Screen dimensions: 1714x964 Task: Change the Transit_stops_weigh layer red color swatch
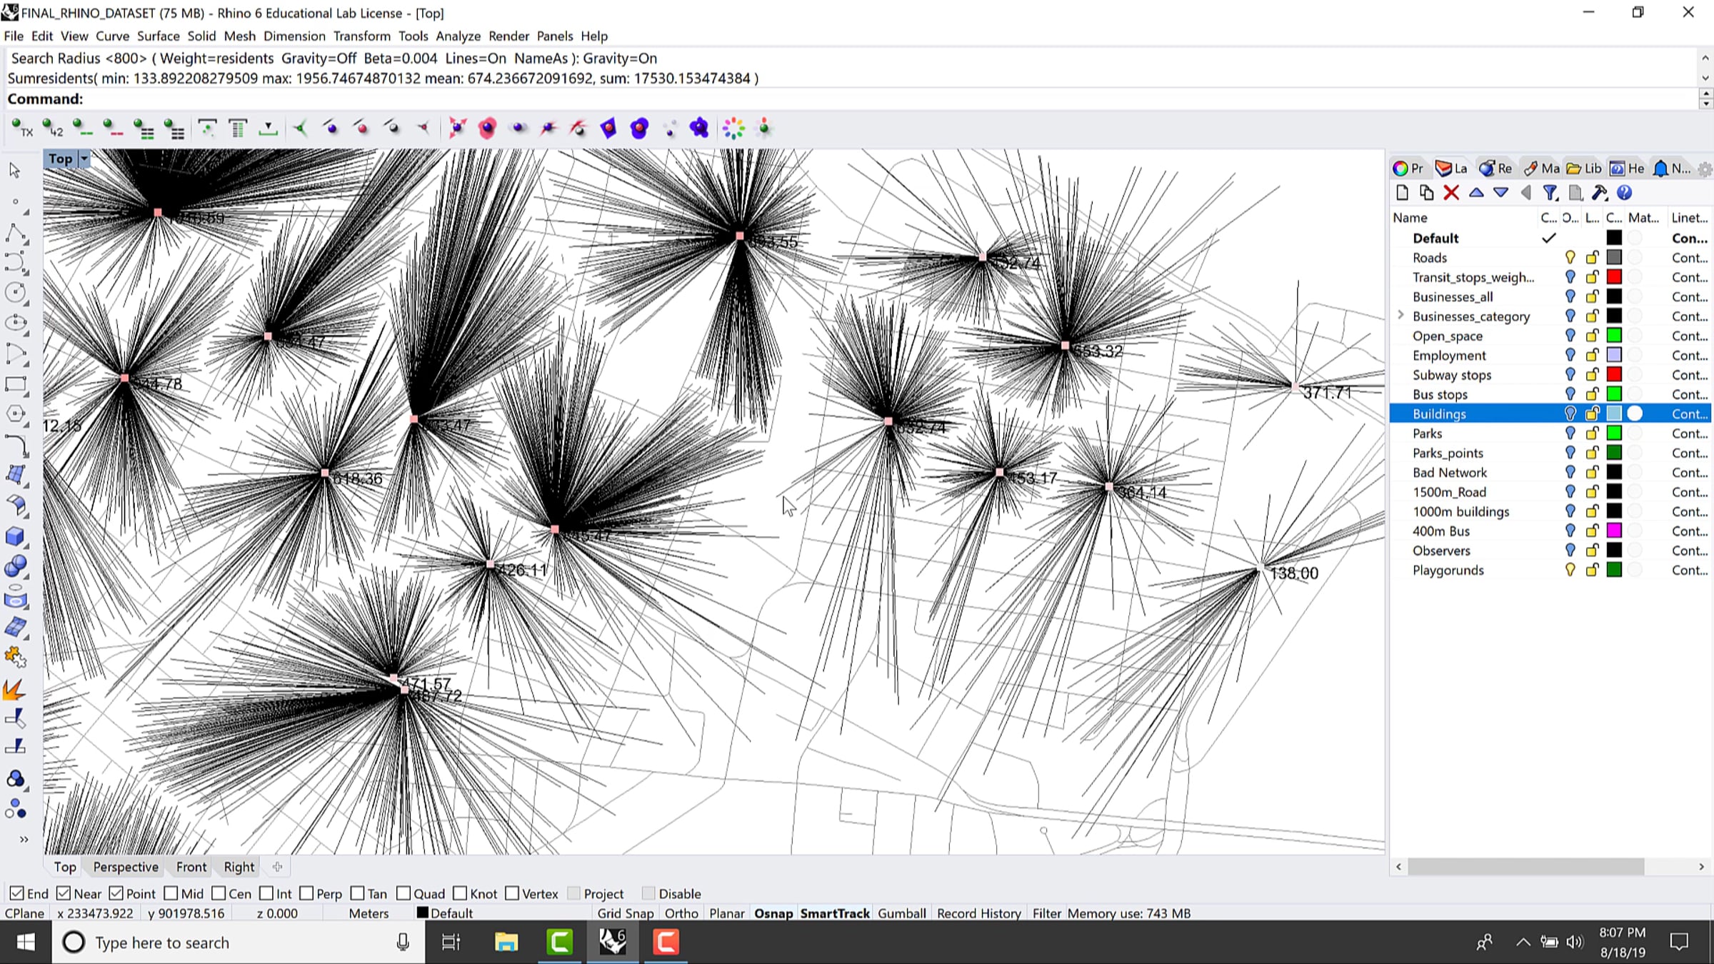1614,277
